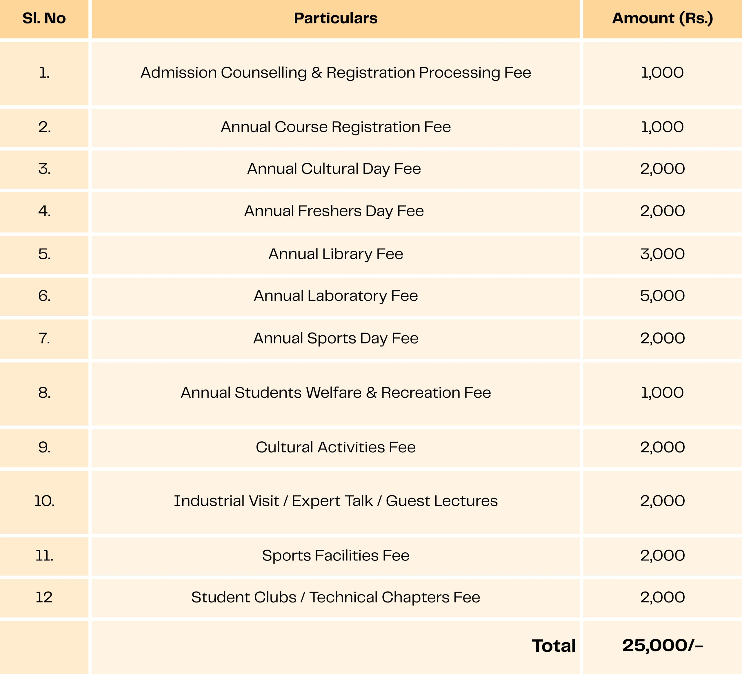Select Student Clubs / Technical Chapters Fee
742x674 pixels.
point(335,598)
